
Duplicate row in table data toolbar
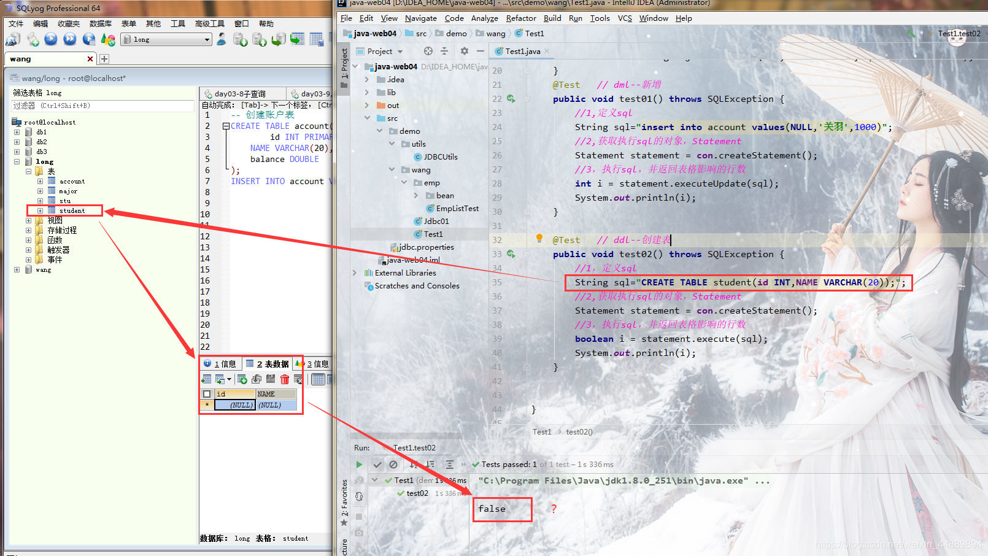(x=257, y=379)
